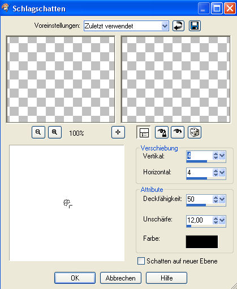Click the proof eye icon
Screen dimensions: 237x289
[178, 132]
